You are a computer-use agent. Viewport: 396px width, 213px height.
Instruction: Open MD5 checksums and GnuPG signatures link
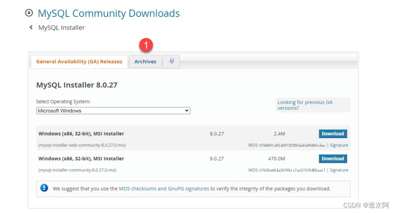(x=164, y=189)
